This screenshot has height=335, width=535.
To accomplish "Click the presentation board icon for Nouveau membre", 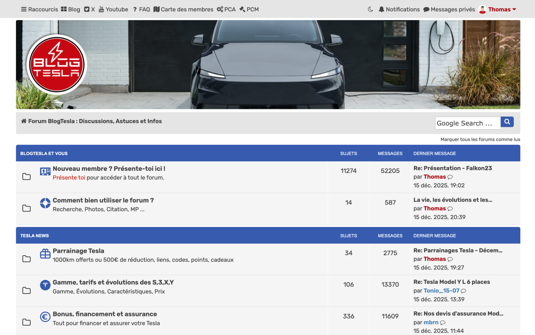I will click(45, 172).
